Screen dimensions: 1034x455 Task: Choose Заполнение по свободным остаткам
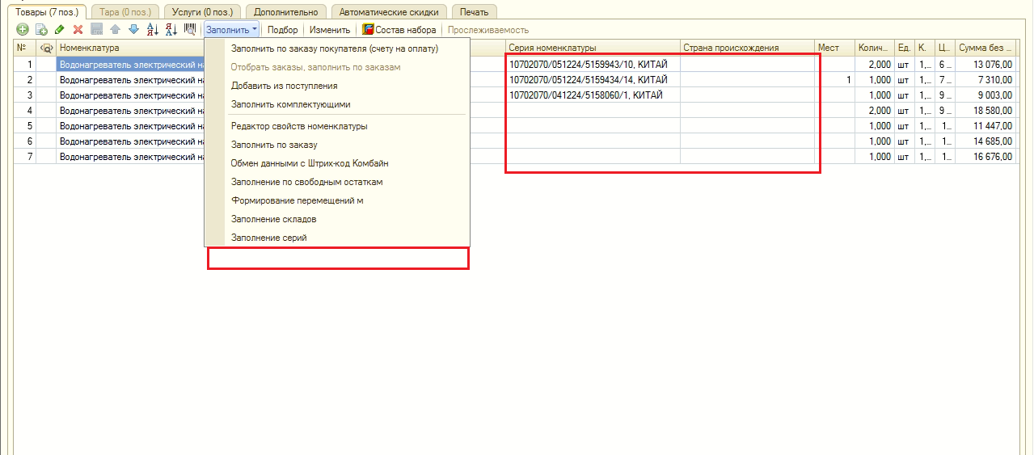pyautogui.click(x=306, y=182)
